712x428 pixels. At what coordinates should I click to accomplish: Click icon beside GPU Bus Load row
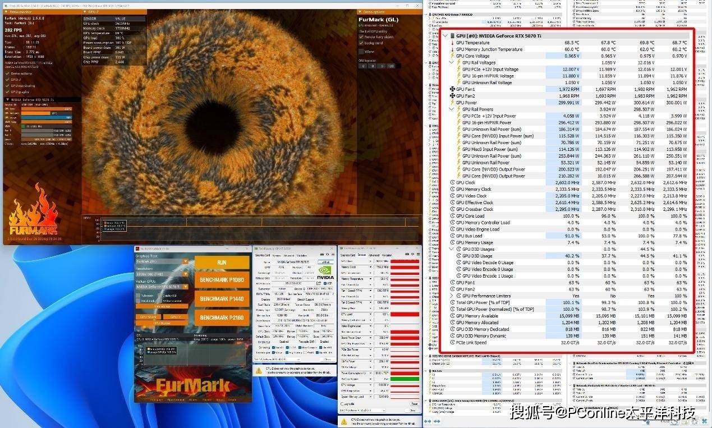(452, 236)
